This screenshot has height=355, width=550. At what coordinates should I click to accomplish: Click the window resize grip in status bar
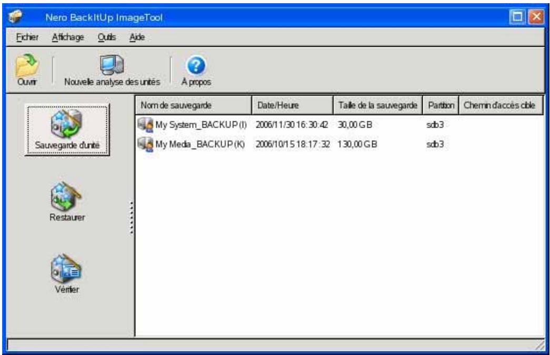tap(539, 345)
